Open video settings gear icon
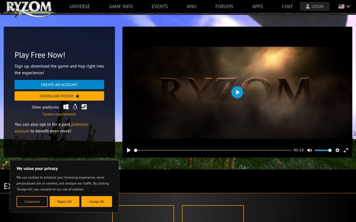The height and width of the screenshot is (222, 356). pos(337,150)
